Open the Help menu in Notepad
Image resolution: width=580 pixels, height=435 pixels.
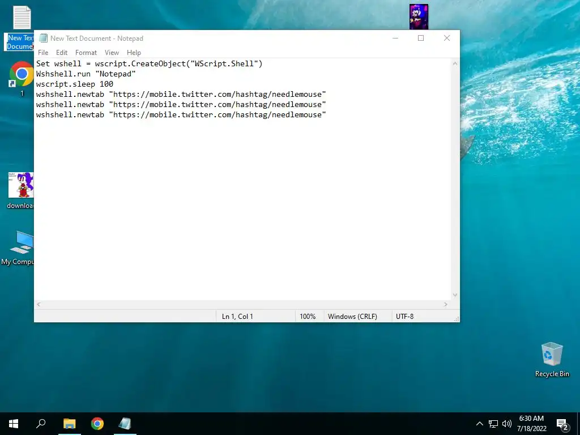pyautogui.click(x=134, y=53)
